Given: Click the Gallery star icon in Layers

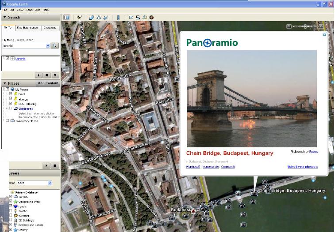Looking at the screenshot, I should (15, 230).
